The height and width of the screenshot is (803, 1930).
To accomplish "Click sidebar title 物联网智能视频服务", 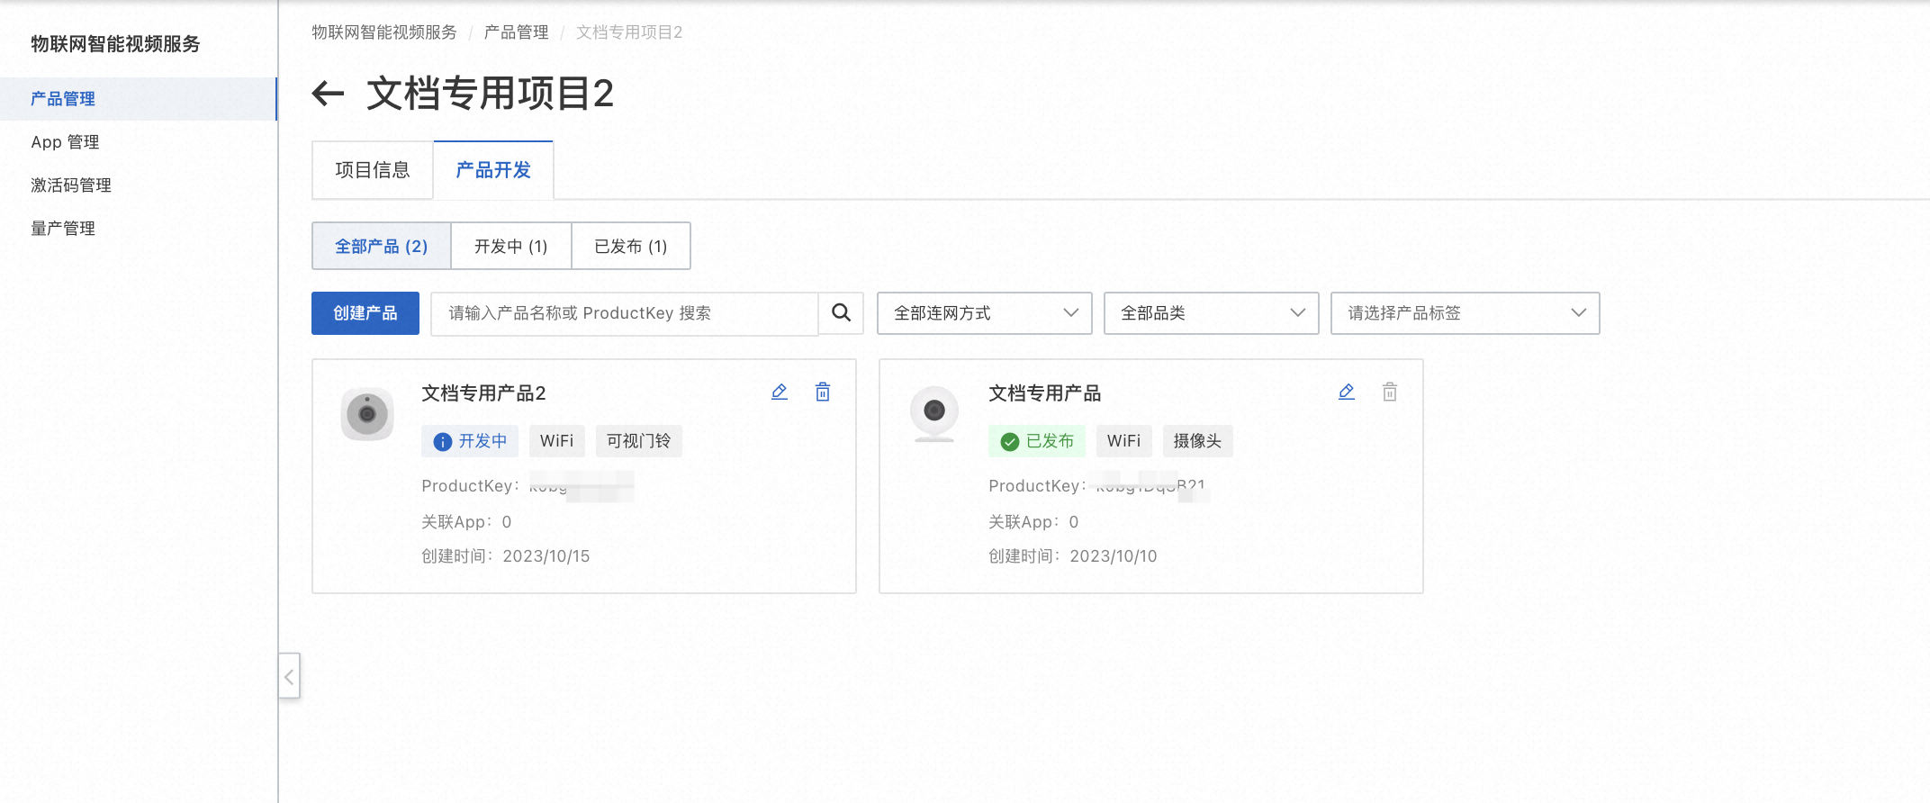I will [x=115, y=44].
